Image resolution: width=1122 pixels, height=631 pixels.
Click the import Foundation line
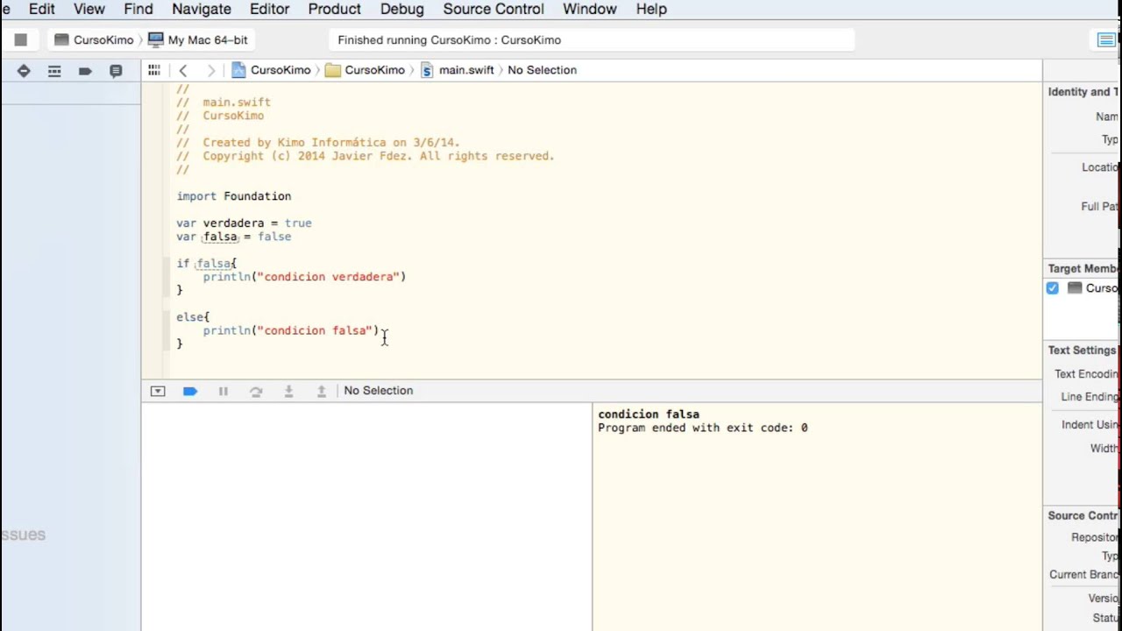click(x=234, y=196)
